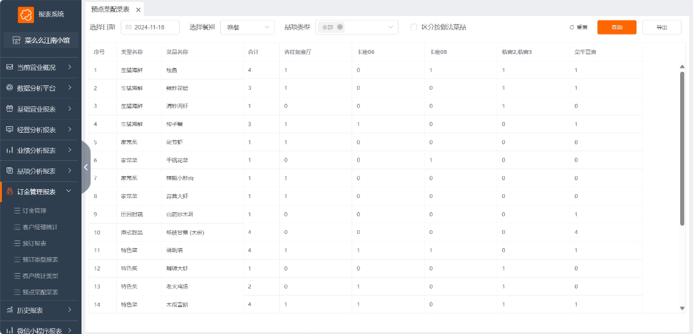Click the list icon beside 订金管理
Image resolution: width=693 pixels, height=334 pixels.
pos(17,211)
